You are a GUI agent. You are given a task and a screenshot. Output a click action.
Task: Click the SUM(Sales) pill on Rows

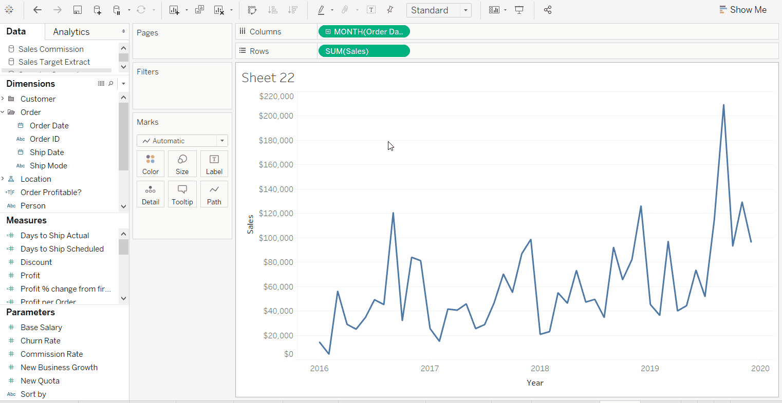[364, 51]
